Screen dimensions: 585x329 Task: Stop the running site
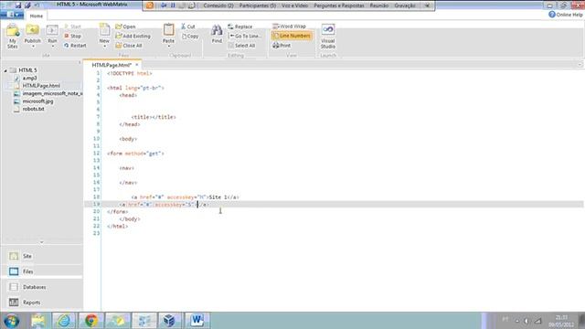click(x=72, y=36)
